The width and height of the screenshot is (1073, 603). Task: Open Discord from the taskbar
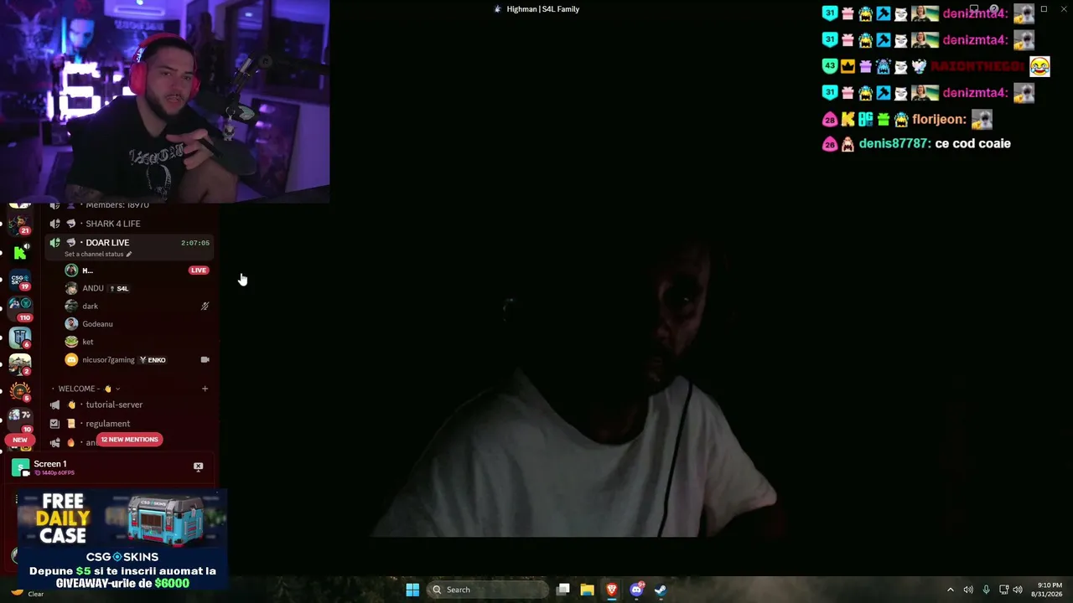(636, 590)
